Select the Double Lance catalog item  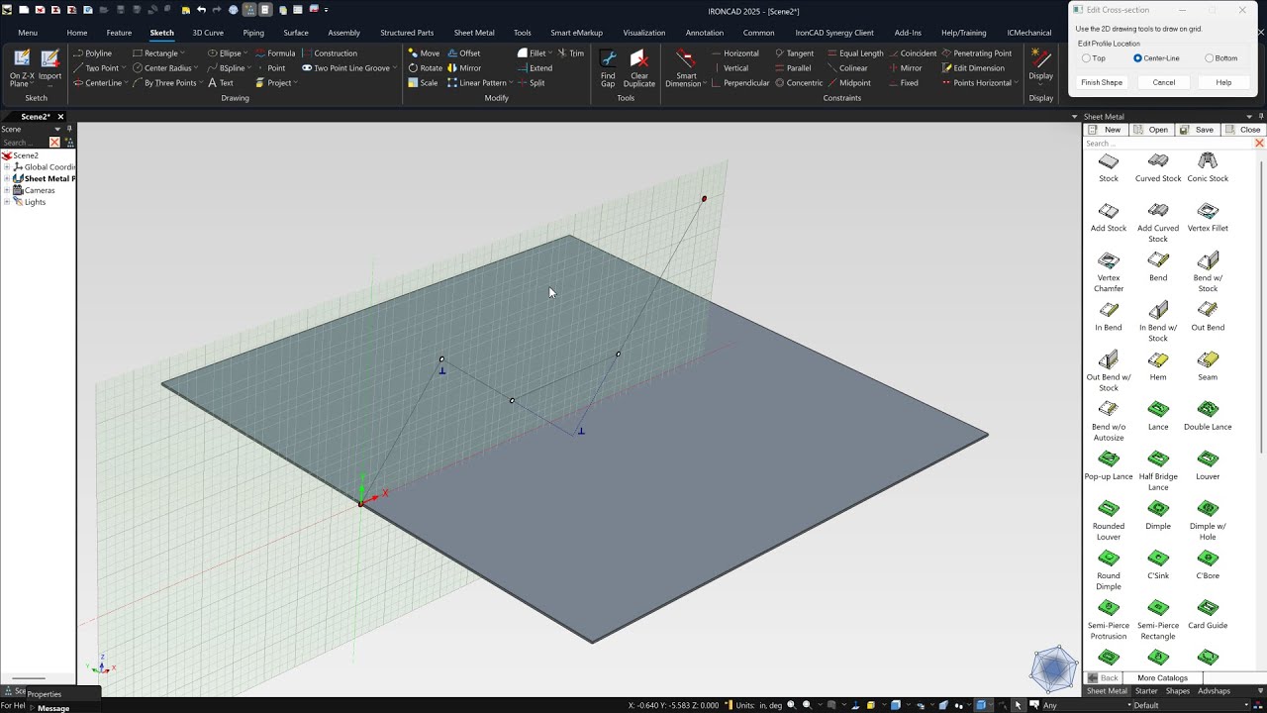[1208, 415]
